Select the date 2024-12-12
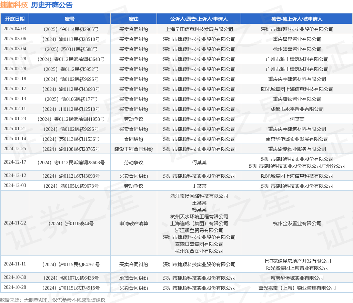Viewport: 353px width, 303px height. (15, 175)
